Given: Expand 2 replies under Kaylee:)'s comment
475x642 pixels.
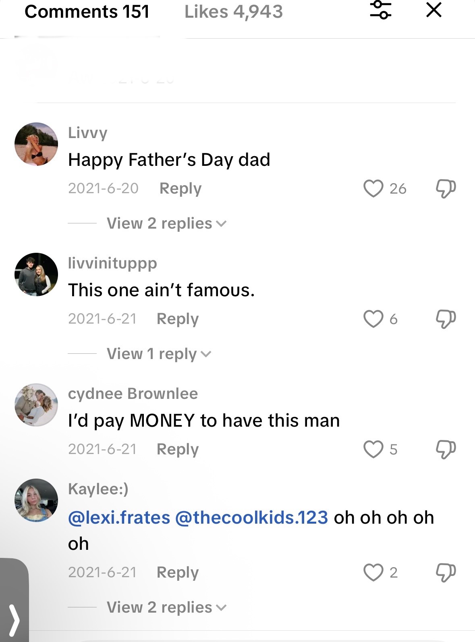Looking at the screenshot, I should click(x=166, y=607).
